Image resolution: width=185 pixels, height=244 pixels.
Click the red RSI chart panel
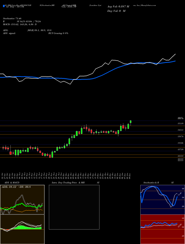(162, 229)
